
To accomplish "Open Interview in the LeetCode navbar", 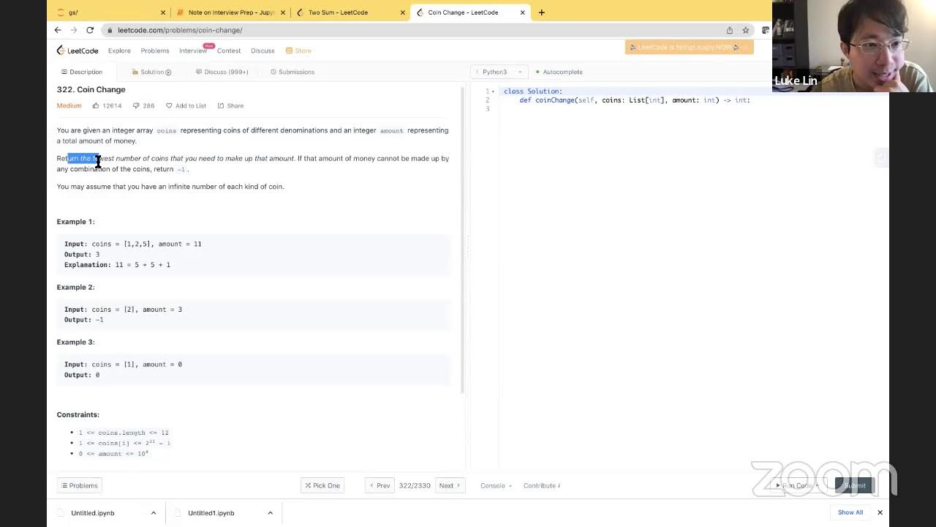I will coord(193,51).
